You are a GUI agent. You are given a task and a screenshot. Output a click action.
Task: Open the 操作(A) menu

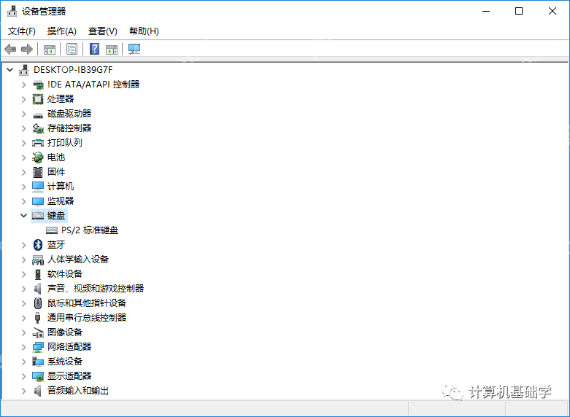click(x=62, y=31)
